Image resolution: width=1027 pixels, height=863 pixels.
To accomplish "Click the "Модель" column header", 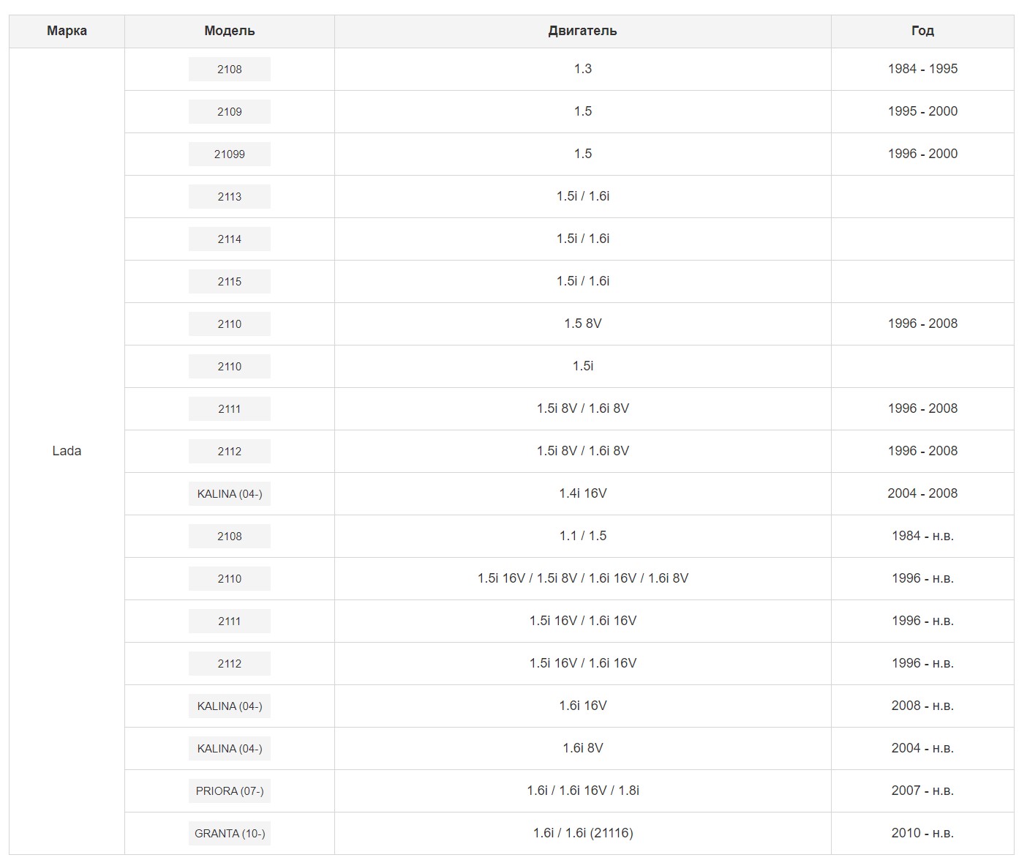I will pyautogui.click(x=229, y=31).
